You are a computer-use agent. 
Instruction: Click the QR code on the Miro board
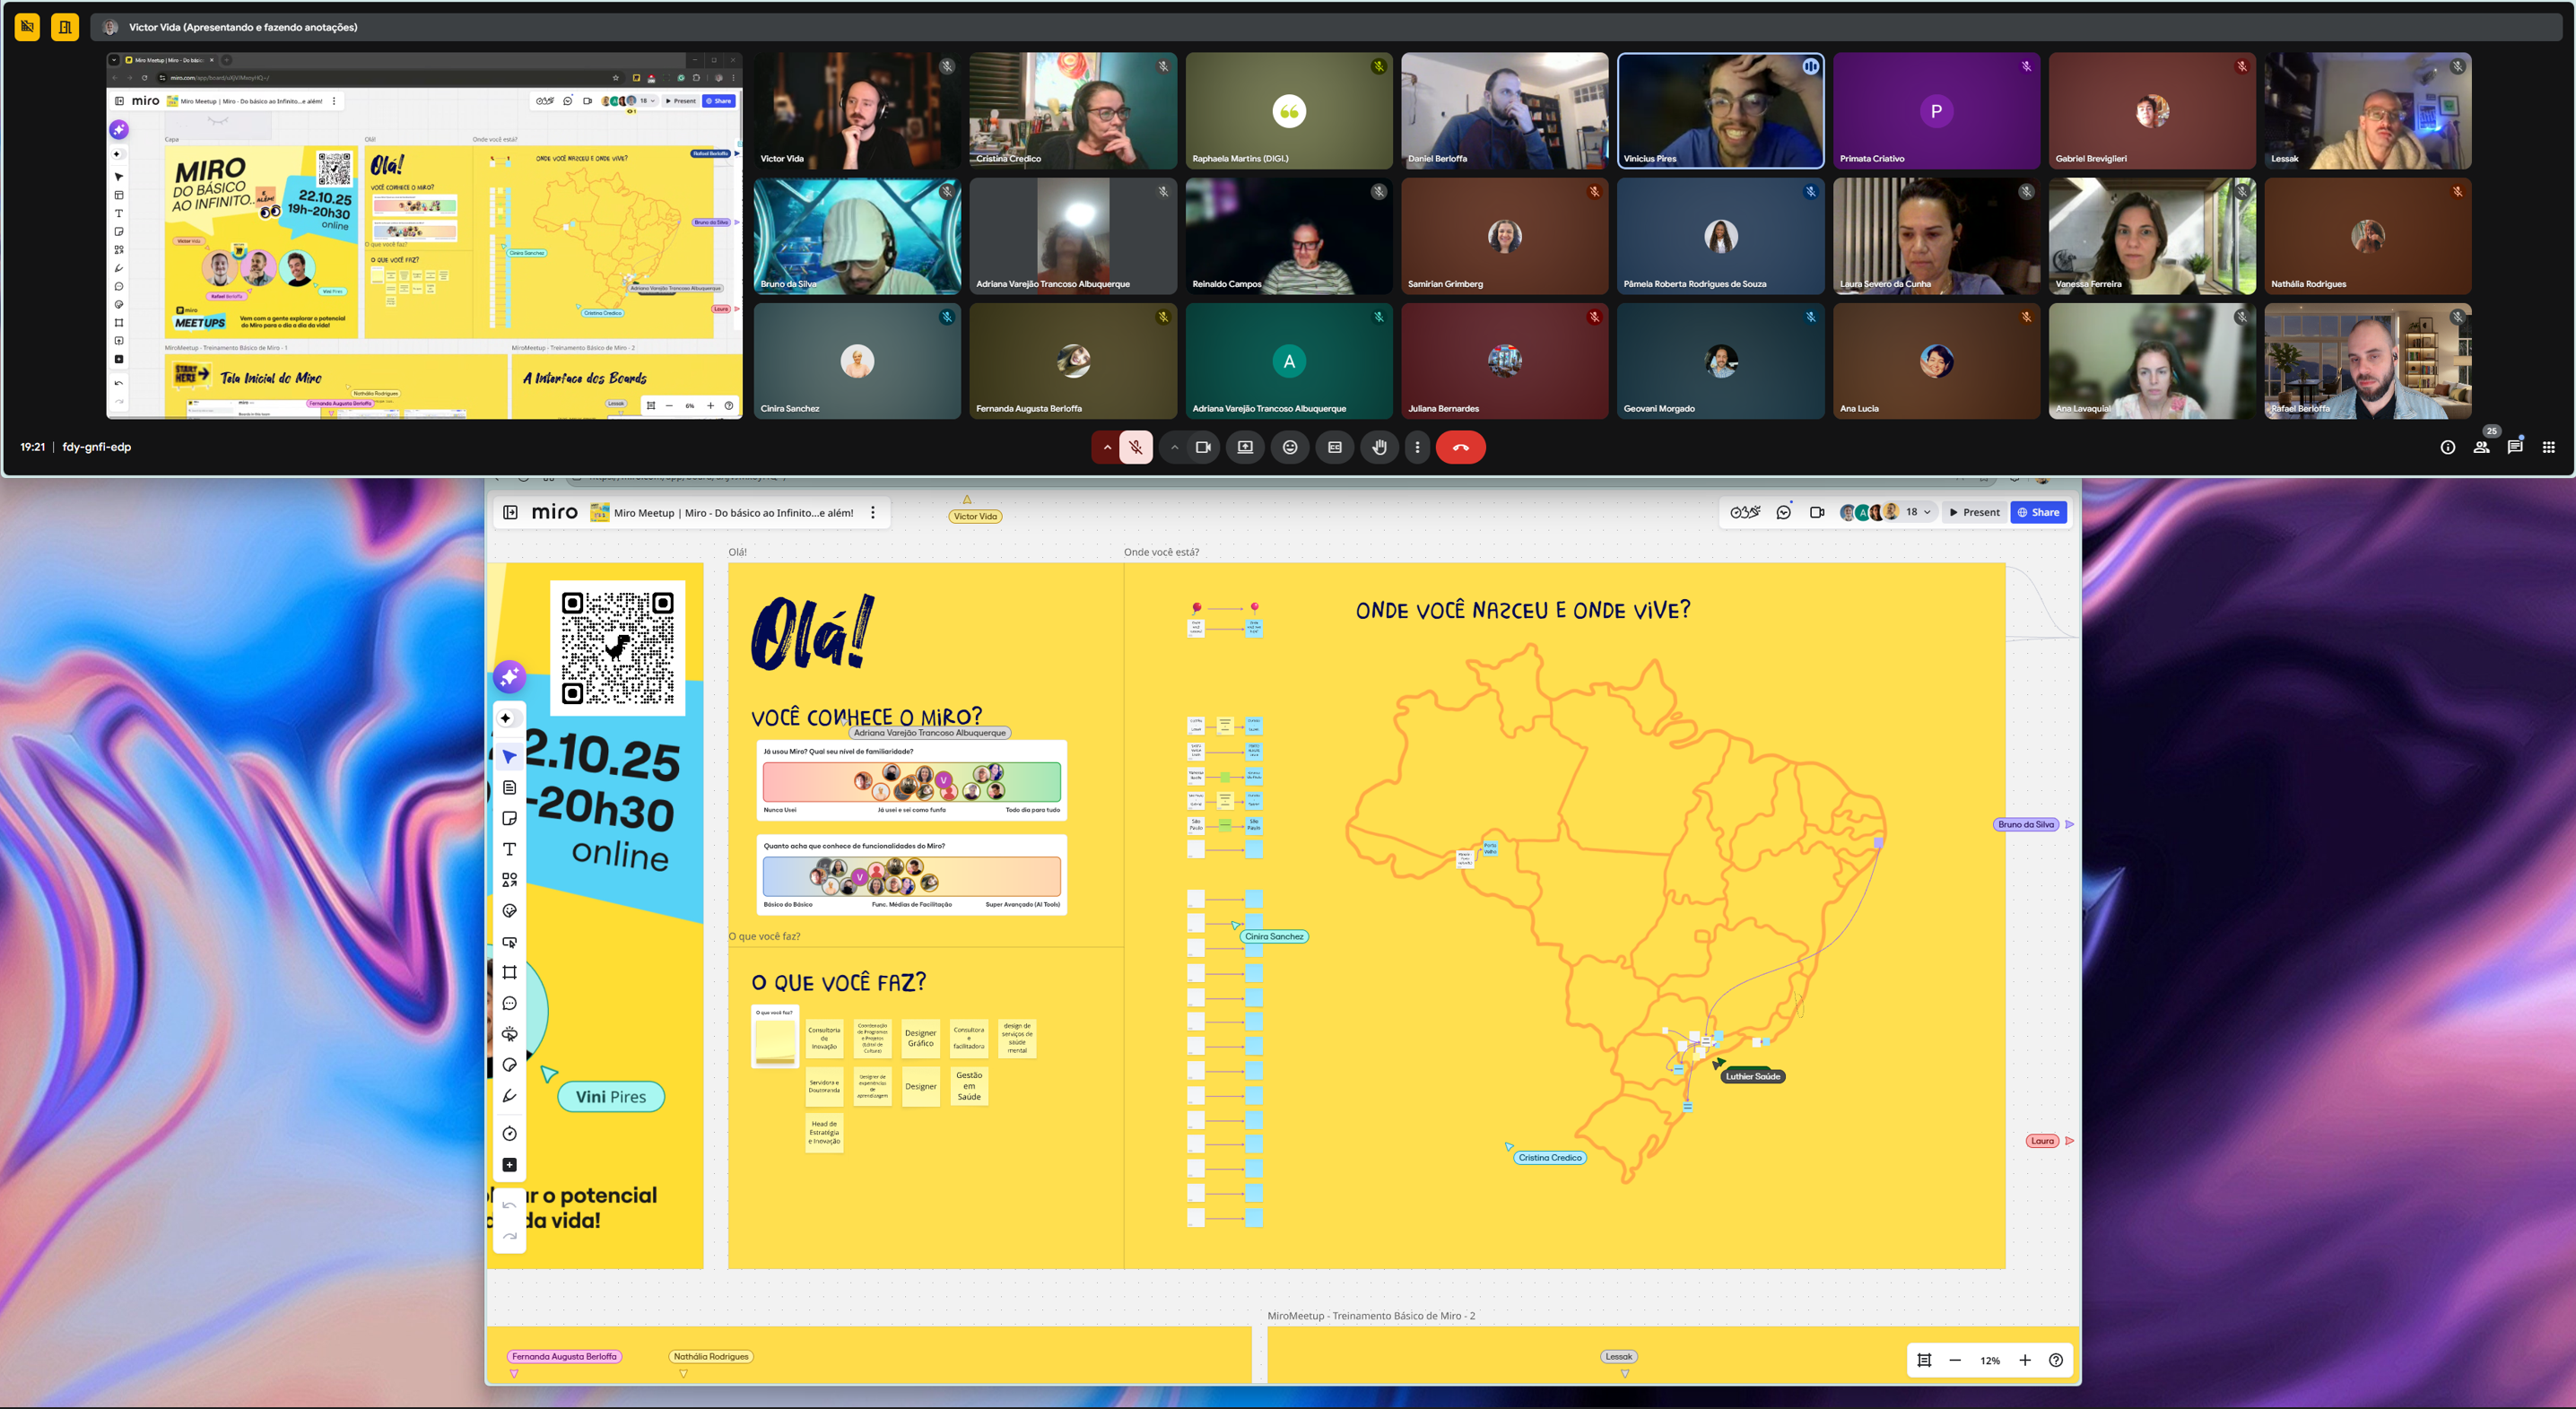pyautogui.click(x=617, y=647)
